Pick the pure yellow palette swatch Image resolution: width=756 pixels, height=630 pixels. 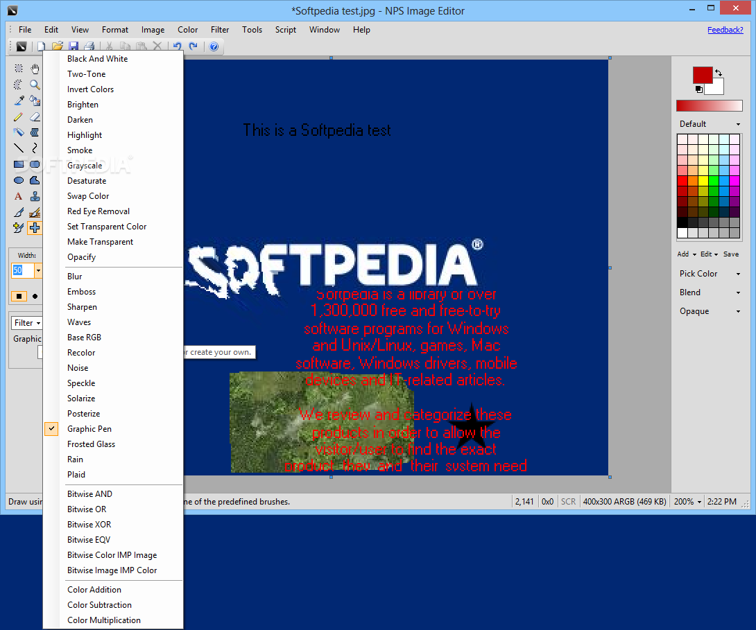(703, 181)
